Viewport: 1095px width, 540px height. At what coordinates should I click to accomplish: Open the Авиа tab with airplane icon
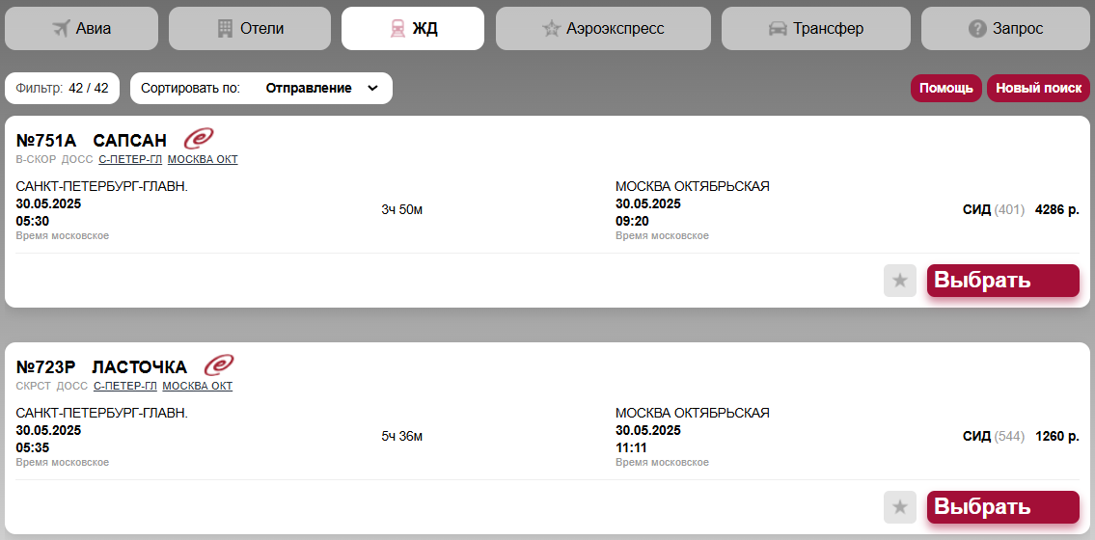[81, 28]
